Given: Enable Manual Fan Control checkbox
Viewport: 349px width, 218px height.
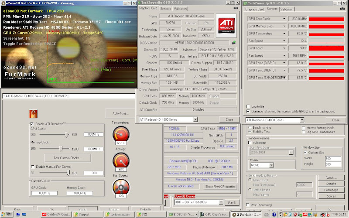Looking at the screenshot, I should [33, 167].
